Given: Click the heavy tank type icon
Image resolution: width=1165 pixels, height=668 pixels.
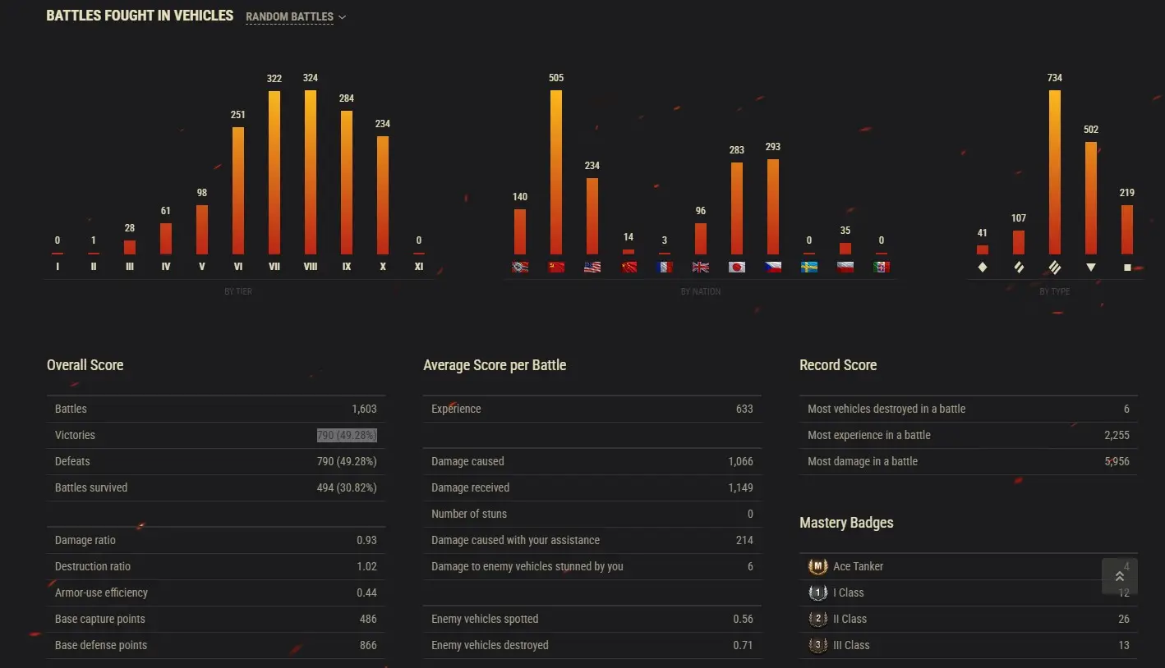Looking at the screenshot, I should point(1055,267).
